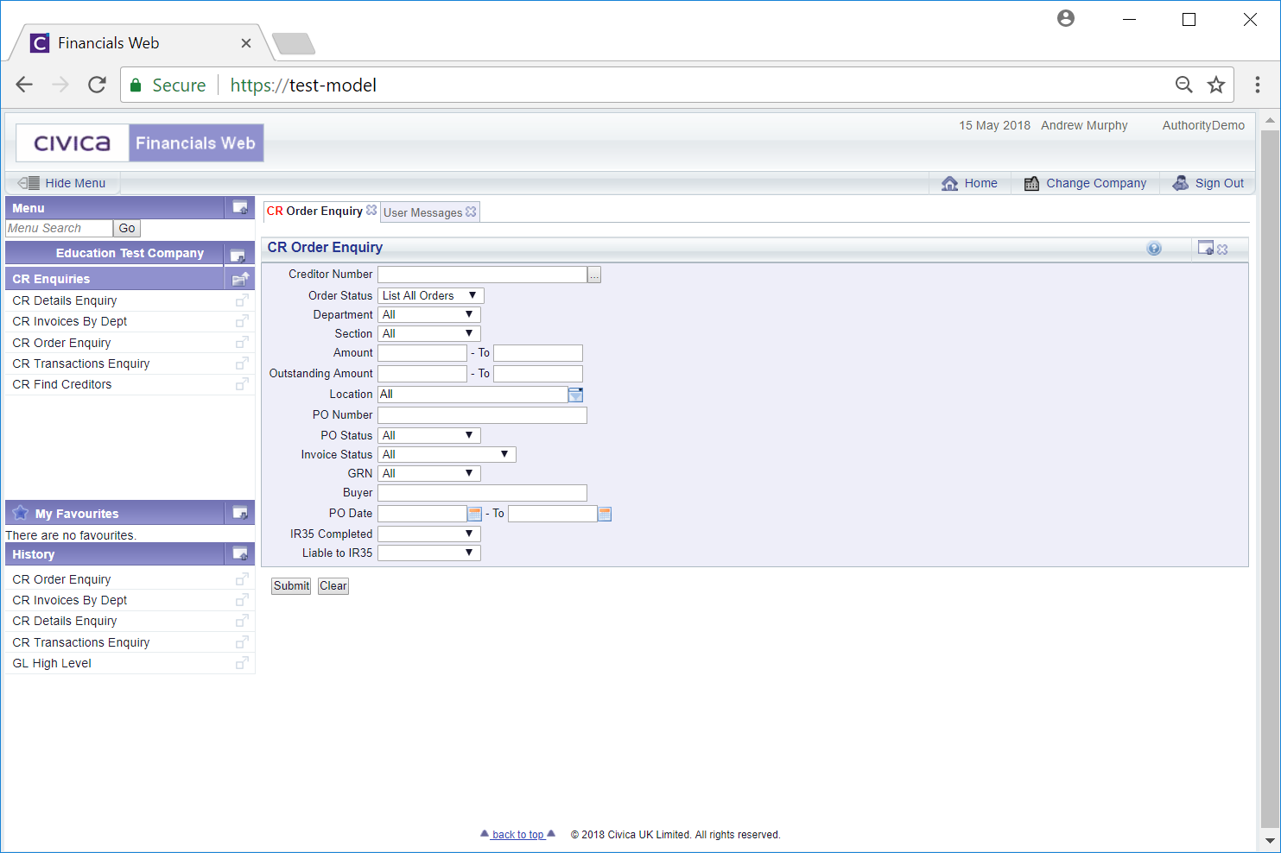The image size is (1281, 853).
Task: Open CR Invoices By Dept new window icon under CR Enquiries
Action: coord(242,321)
